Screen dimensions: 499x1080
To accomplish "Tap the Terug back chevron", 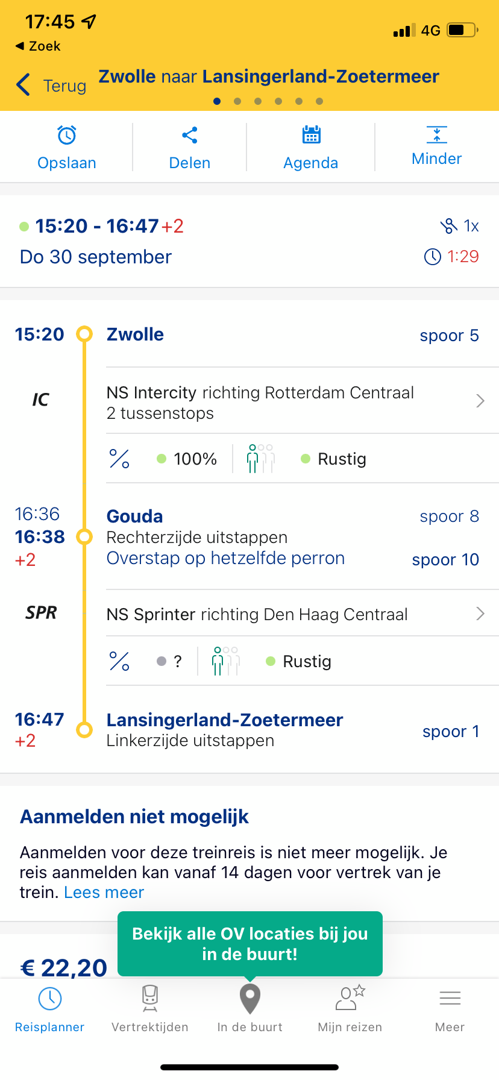I will click(24, 85).
